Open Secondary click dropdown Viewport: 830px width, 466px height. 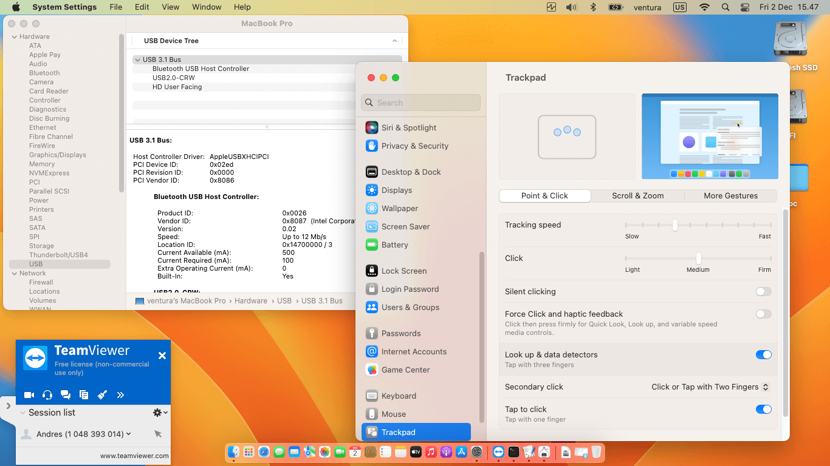point(711,387)
